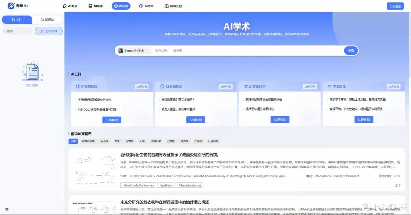
Task: Open the 卤代吲哚衍生物 paper title
Action: [170, 155]
